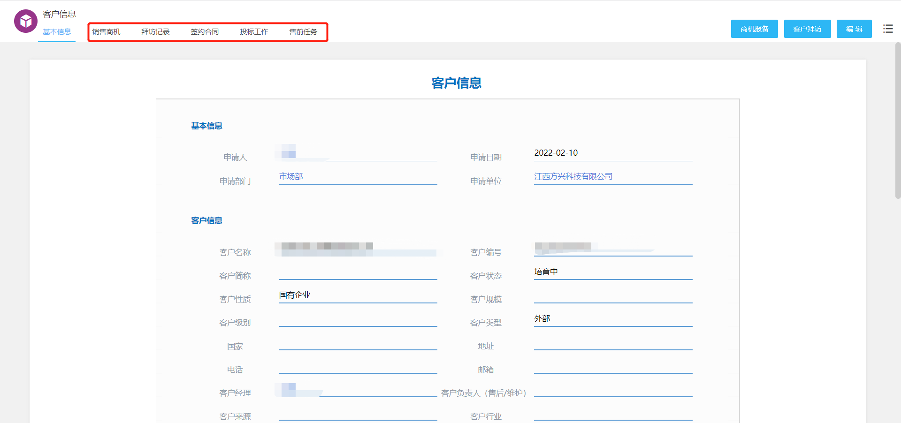Image resolution: width=901 pixels, height=423 pixels.
Task: Click the 基本信息 section title
Action: coord(206,126)
